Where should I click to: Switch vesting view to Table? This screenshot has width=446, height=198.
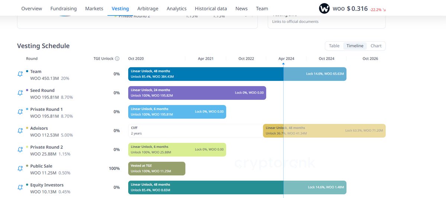[x=334, y=46]
